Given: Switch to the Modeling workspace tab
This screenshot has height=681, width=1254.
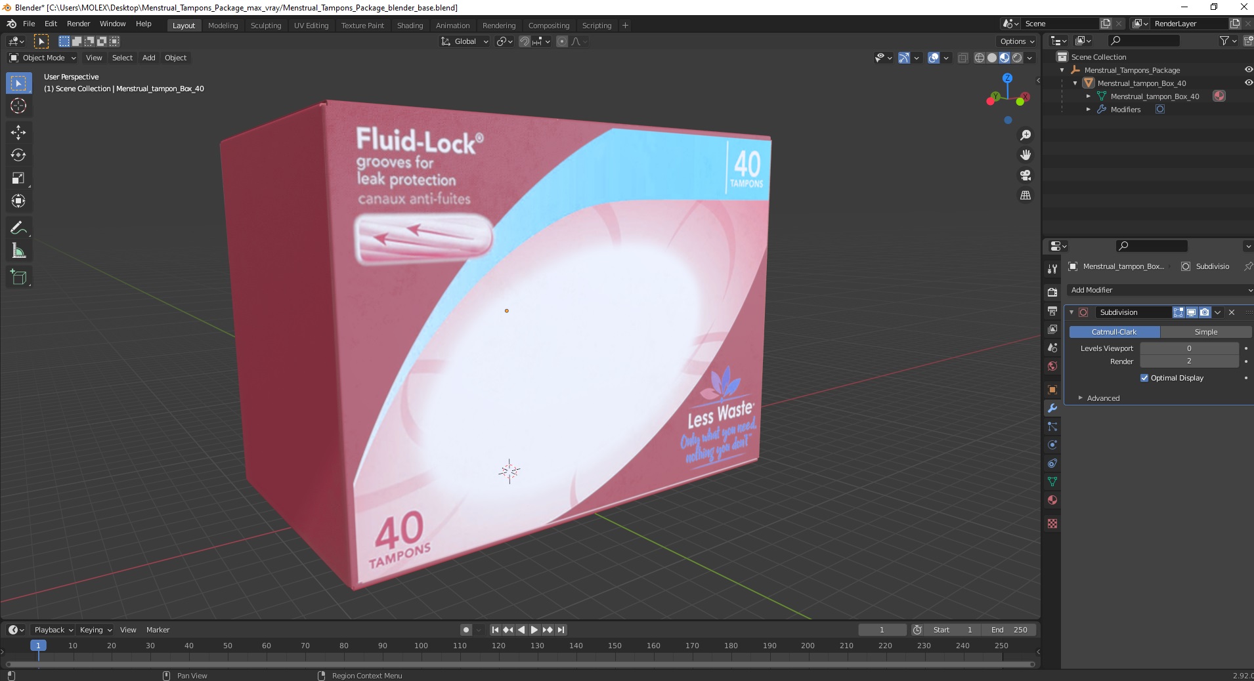Looking at the screenshot, I should click(223, 26).
